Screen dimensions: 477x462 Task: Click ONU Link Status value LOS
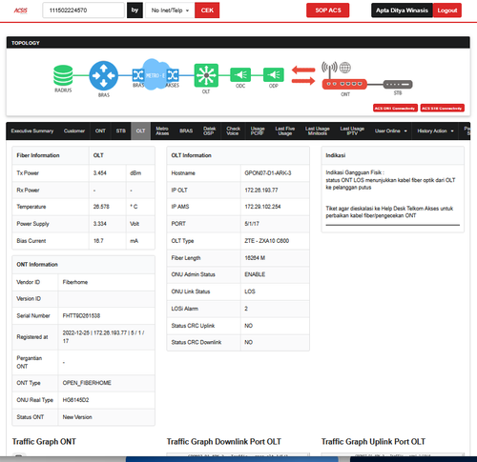click(250, 291)
